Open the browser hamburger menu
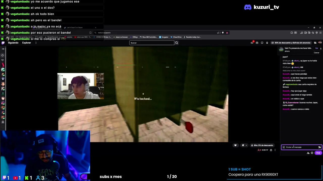Viewport: 323px width, 181px height. pos(320,33)
